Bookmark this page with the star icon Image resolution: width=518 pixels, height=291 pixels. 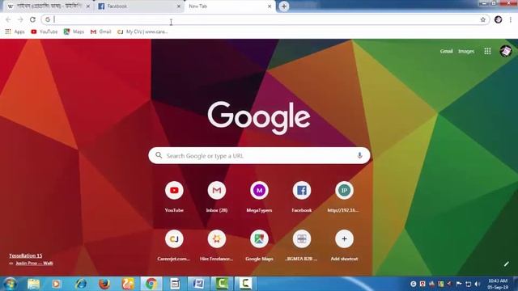[483, 19]
